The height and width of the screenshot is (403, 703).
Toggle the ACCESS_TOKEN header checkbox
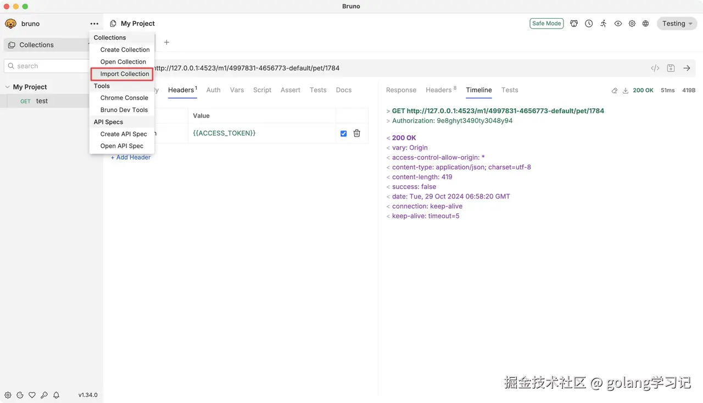pos(344,134)
